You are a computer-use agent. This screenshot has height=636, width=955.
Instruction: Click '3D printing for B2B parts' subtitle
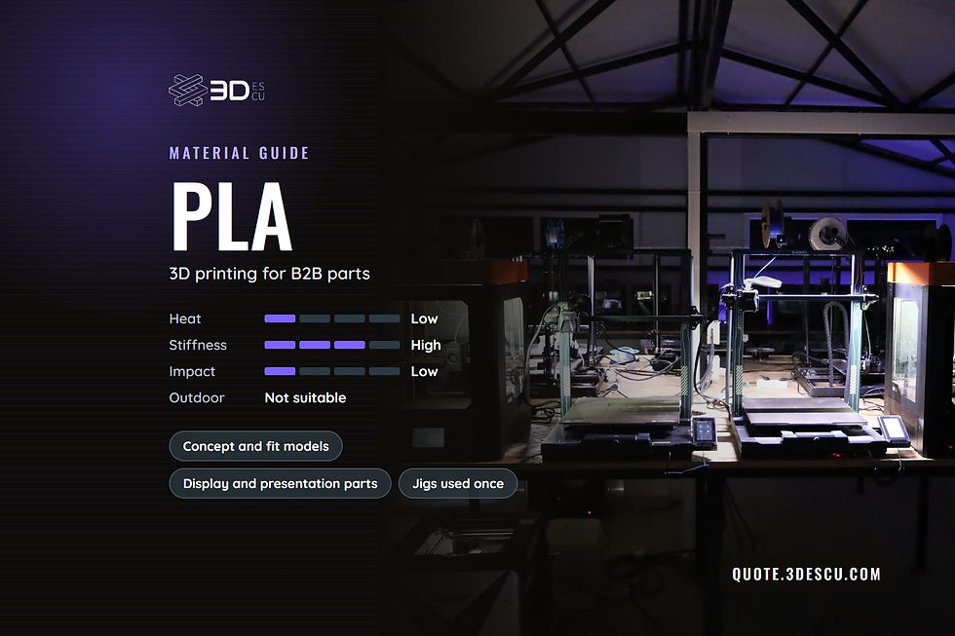coord(269,274)
